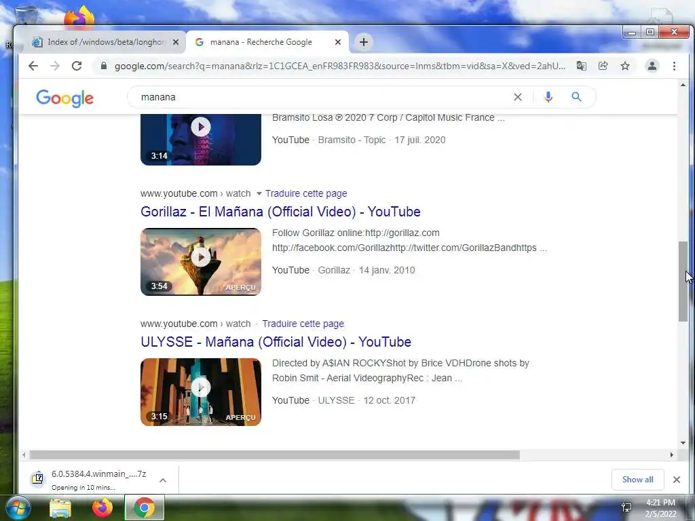Image resolution: width=695 pixels, height=521 pixels.
Task: Open the Chrome profile icon
Action: click(652, 66)
